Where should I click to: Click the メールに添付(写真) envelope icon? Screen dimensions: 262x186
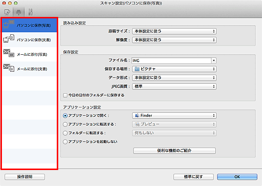[x=9, y=53]
